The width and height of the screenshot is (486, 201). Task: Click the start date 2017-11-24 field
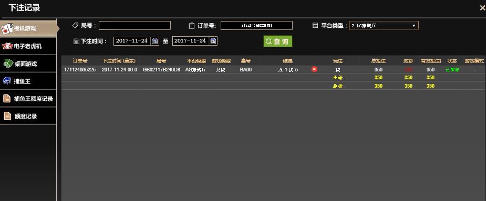click(132, 41)
